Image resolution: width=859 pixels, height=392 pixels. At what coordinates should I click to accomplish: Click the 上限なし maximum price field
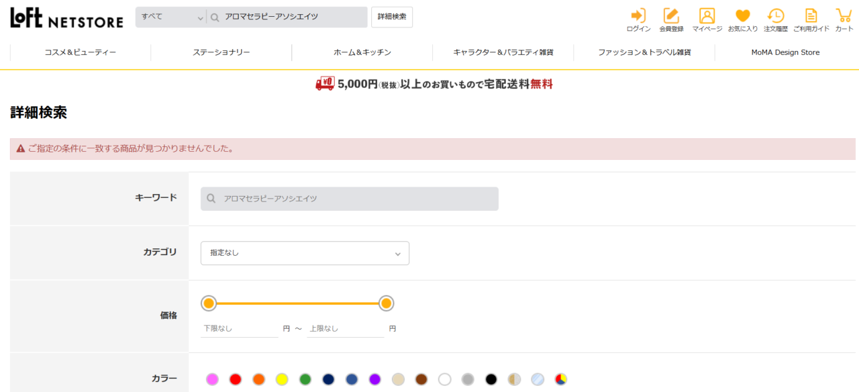(x=346, y=329)
